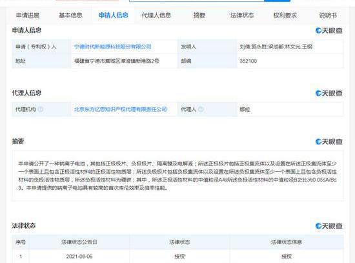Click the 代理人信息 section heading

pos(26,93)
